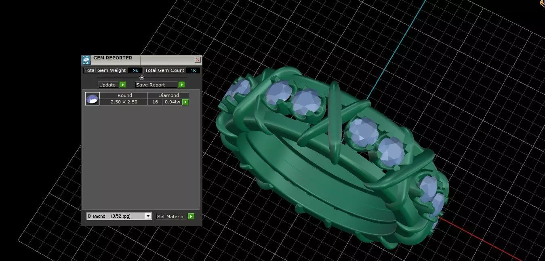Close the Gem Reporter panel
The image size is (545, 261).
pos(198,60)
